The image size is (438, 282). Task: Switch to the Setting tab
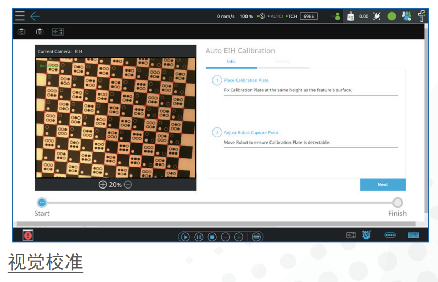coord(283,62)
